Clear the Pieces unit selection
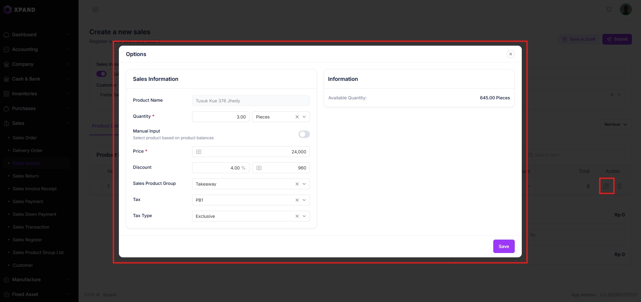Image resolution: width=641 pixels, height=302 pixels. [297, 117]
